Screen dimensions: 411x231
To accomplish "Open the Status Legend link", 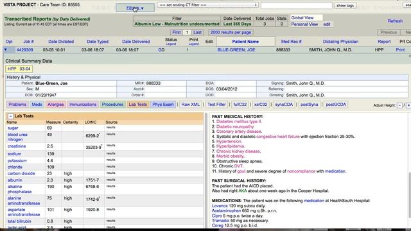I will [171, 44].
